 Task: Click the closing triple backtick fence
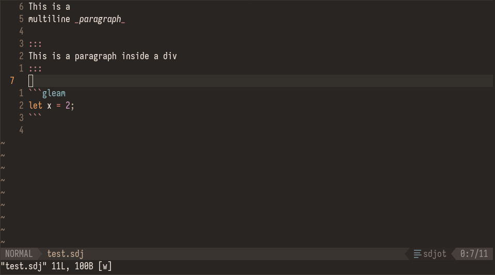35,116
